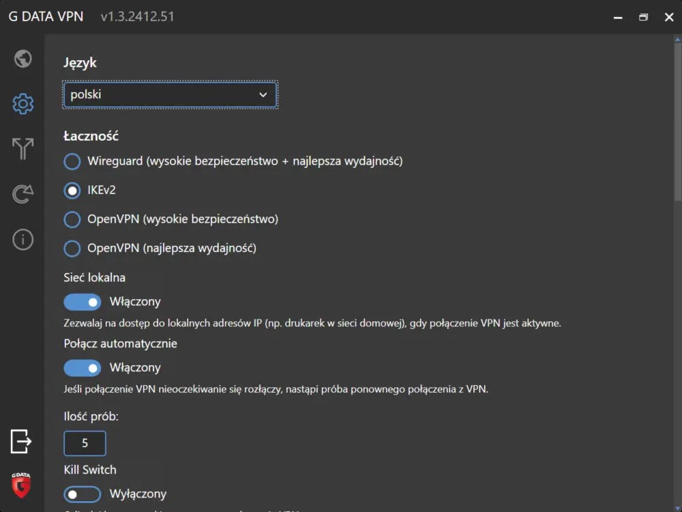Open the globe connection icon in sidebar

23,59
